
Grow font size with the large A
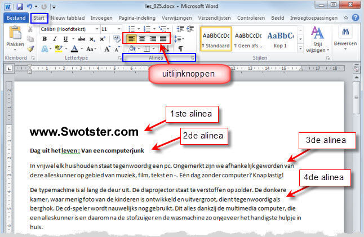click(x=107, y=49)
